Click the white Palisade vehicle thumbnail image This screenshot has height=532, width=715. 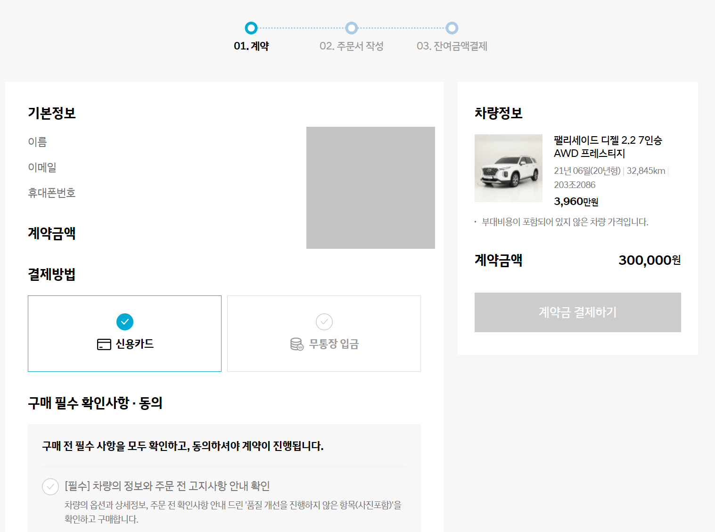pos(509,168)
